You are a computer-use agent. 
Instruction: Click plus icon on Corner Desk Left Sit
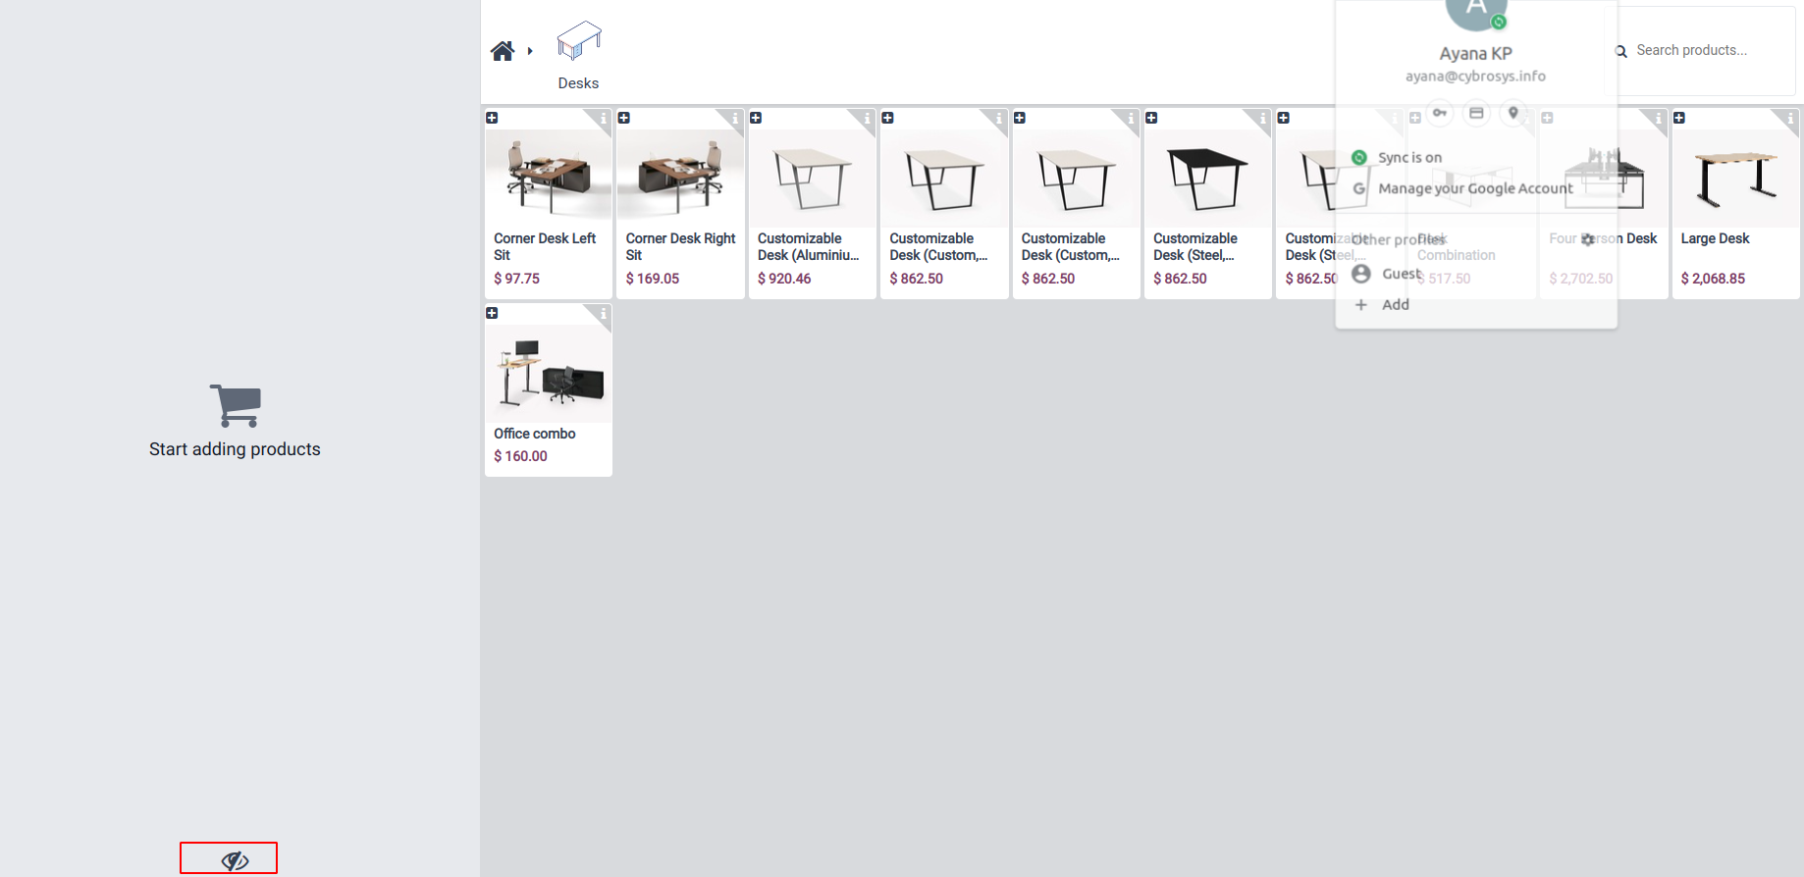tap(493, 118)
